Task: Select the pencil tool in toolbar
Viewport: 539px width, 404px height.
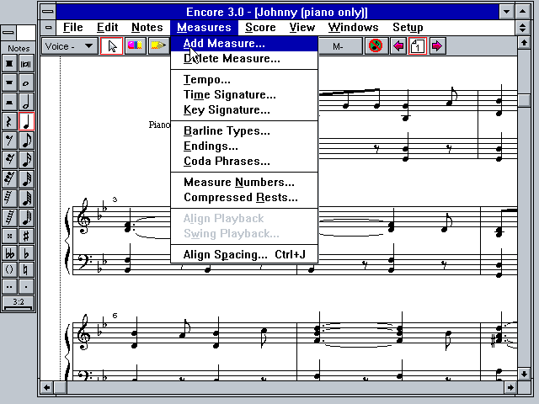Action: (x=157, y=46)
